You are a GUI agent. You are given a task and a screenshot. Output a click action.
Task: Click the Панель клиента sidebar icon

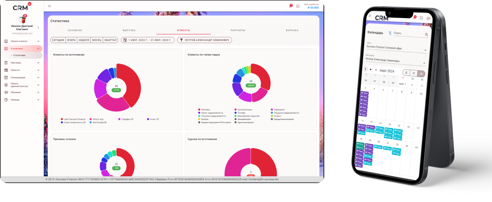(6, 41)
